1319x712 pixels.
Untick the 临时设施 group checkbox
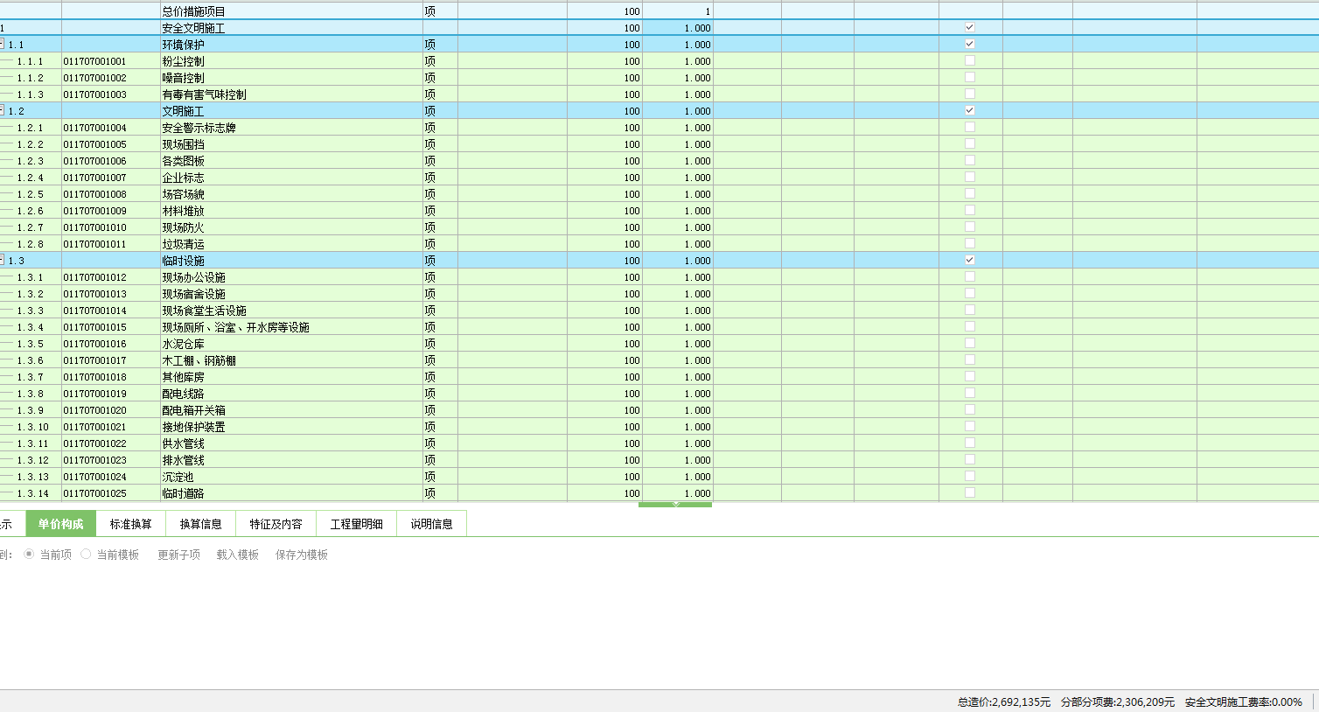[x=970, y=260]
